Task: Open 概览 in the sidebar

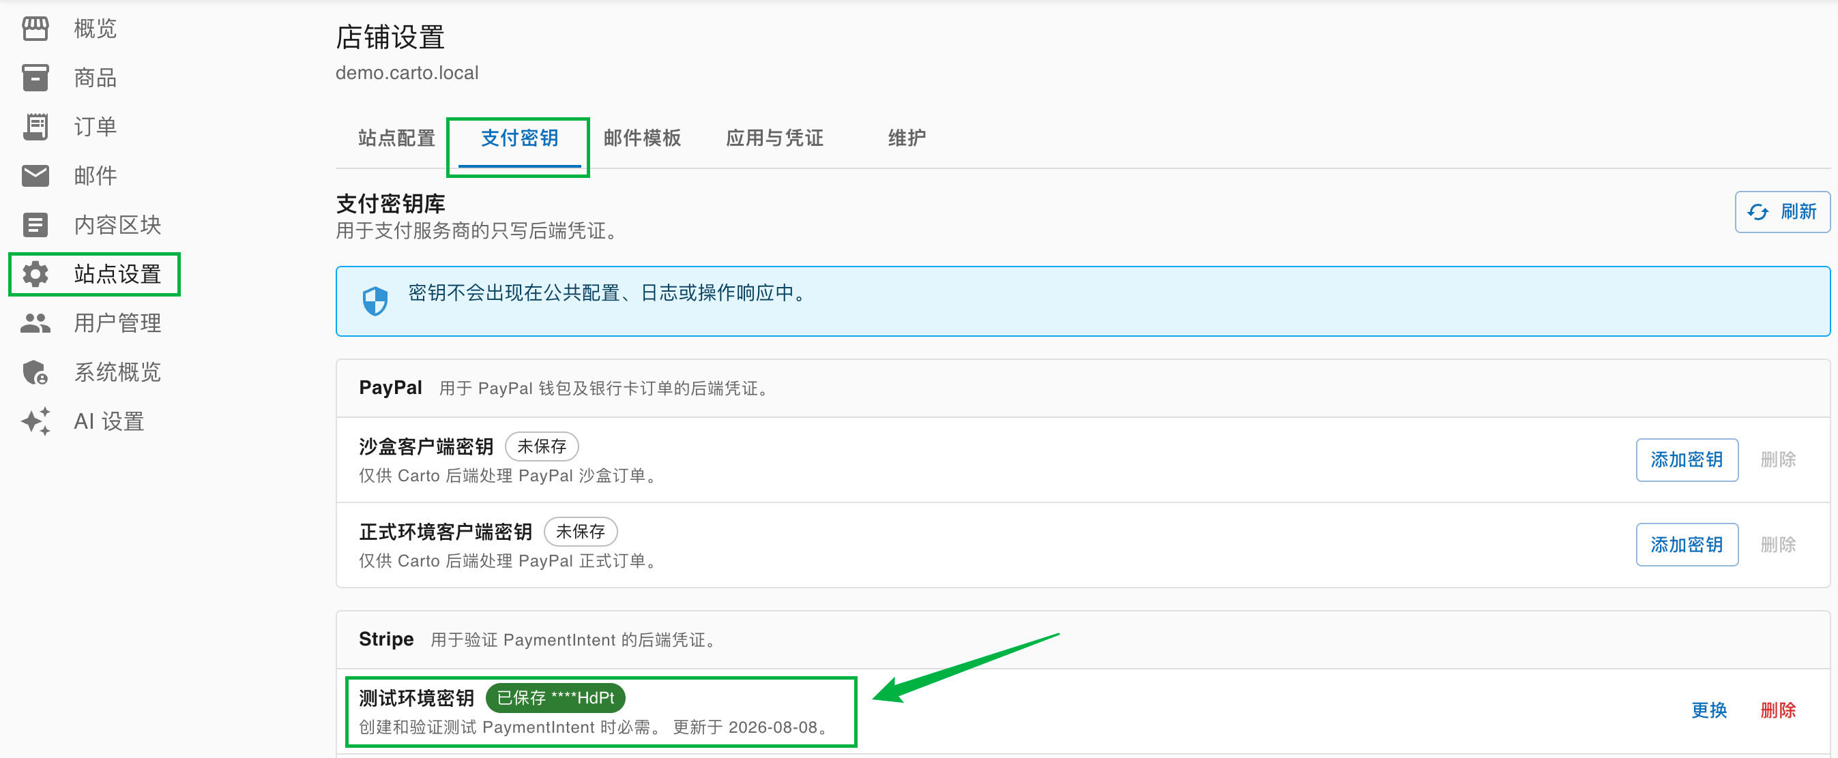Action: tap(95, 29)
